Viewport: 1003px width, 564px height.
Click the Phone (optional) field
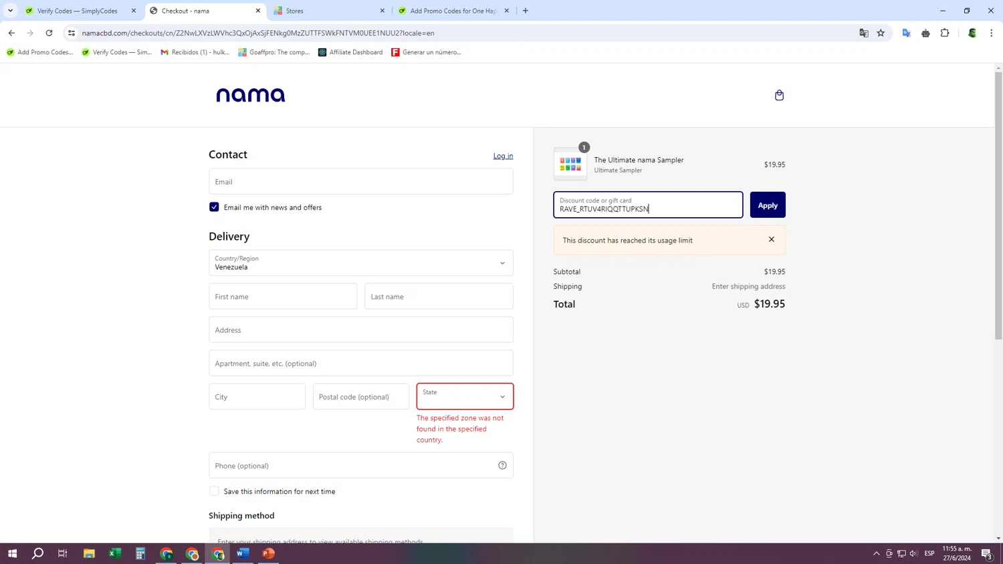[x=361, y=465]
